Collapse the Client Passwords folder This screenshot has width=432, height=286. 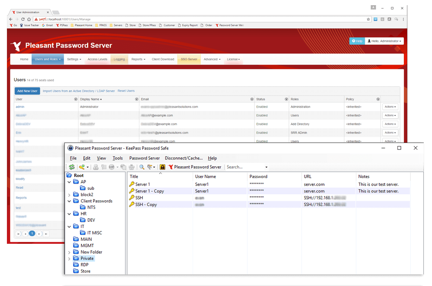click(70, 201)
